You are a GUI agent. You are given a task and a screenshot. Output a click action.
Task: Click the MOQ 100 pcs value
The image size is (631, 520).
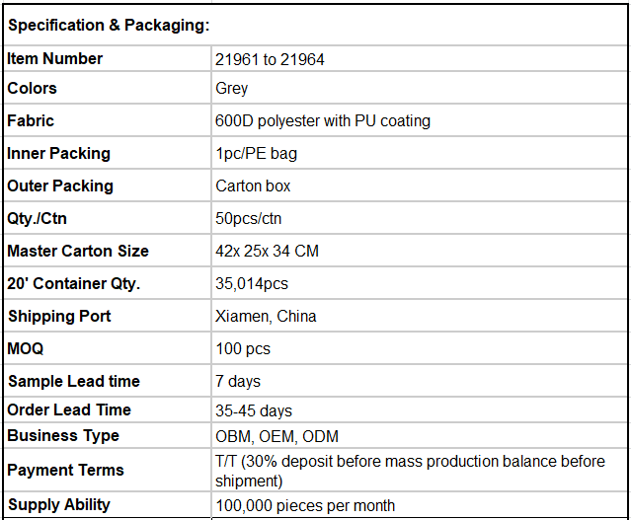point(243,348)
